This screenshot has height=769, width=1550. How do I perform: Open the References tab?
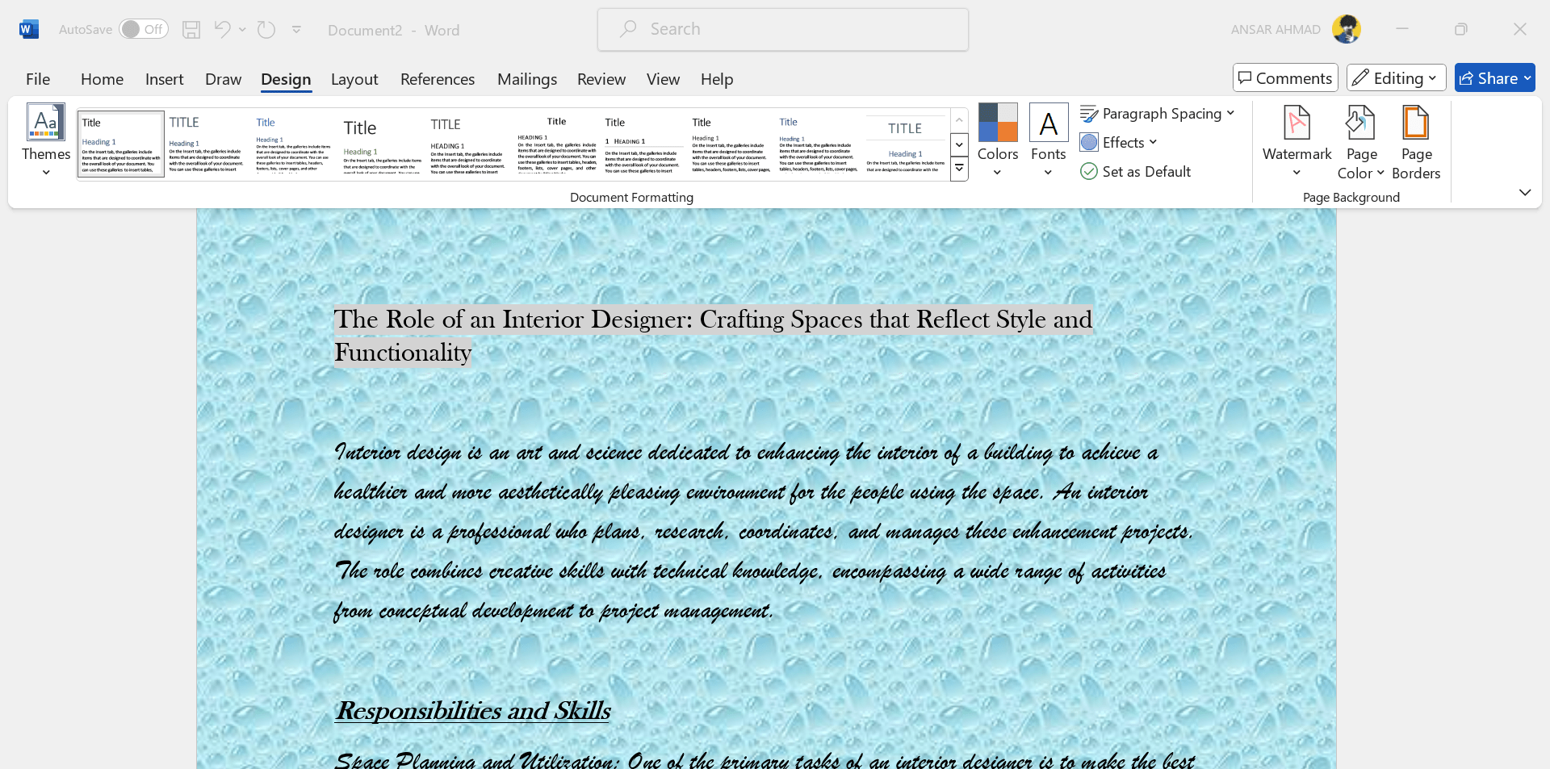(438, 79)
